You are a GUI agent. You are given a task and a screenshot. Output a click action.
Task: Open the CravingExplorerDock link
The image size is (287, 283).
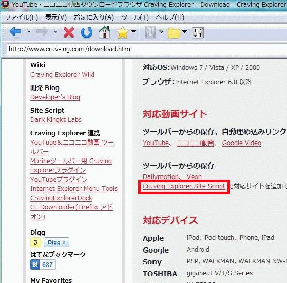61,198
